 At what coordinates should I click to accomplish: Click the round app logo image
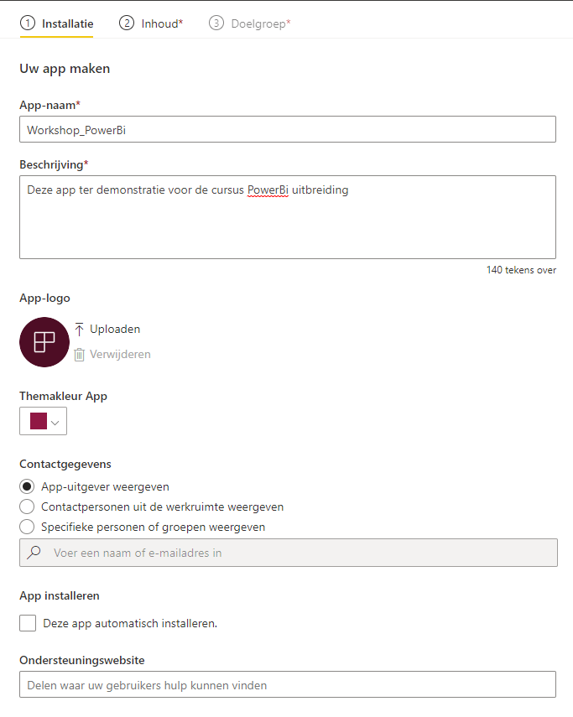[x=44, y=342]
